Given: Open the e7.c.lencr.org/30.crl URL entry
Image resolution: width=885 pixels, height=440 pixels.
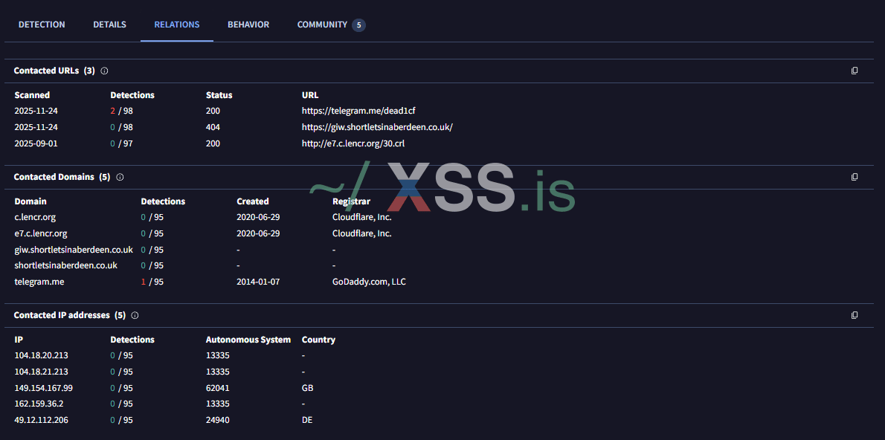Looking at the screenshot, I should [353, 144].
